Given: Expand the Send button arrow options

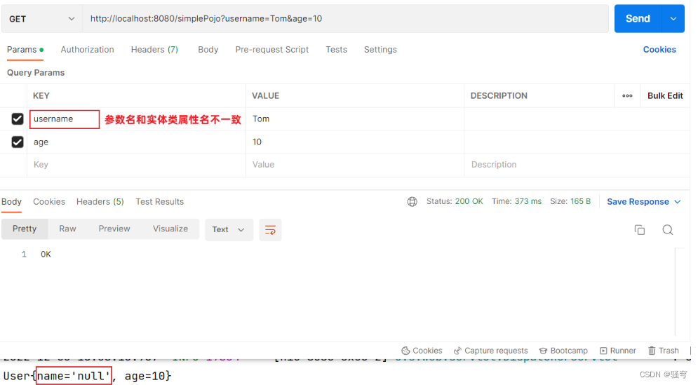Looking at the screenshot, I should 673,19.
